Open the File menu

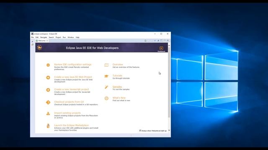pos(32,37)
